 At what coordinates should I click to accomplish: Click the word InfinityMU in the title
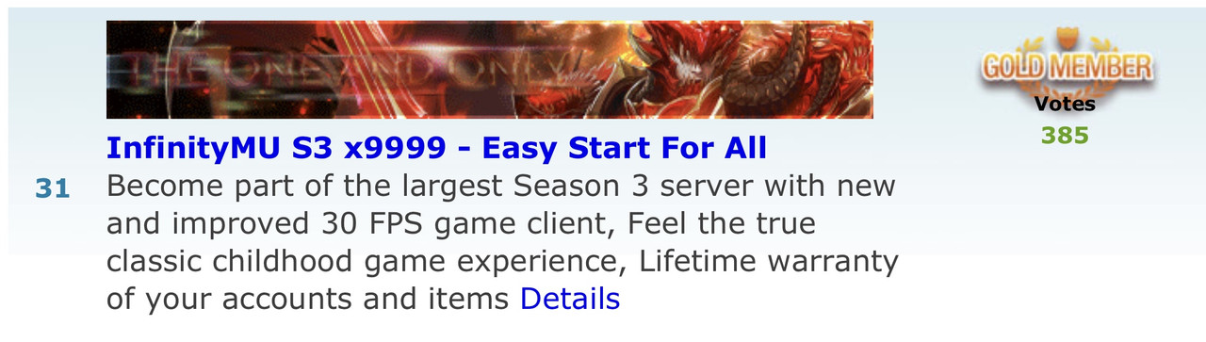point(189,148)
